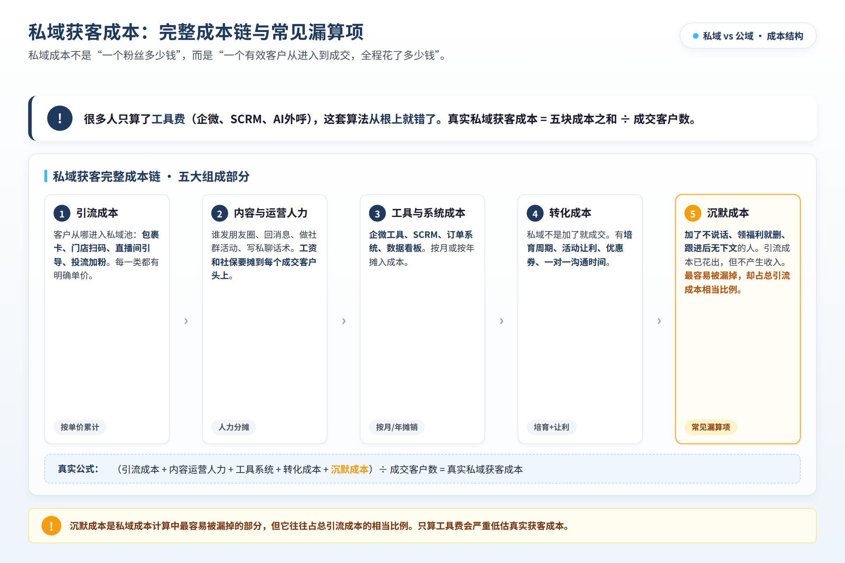Click the chevron between 内容与运营人力 and 工具与系统成本

pos(344,321)
